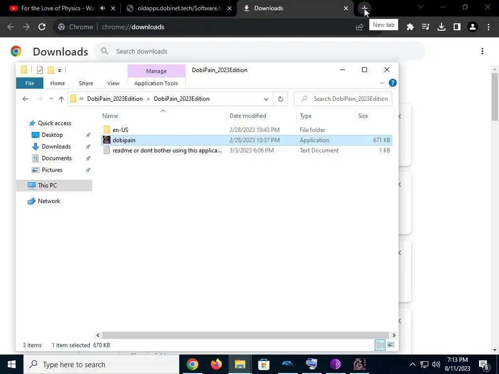The image size is (499, 374).
Task: Open Chrome extensions puzzle icon
Action: click(x=410, y=27)
